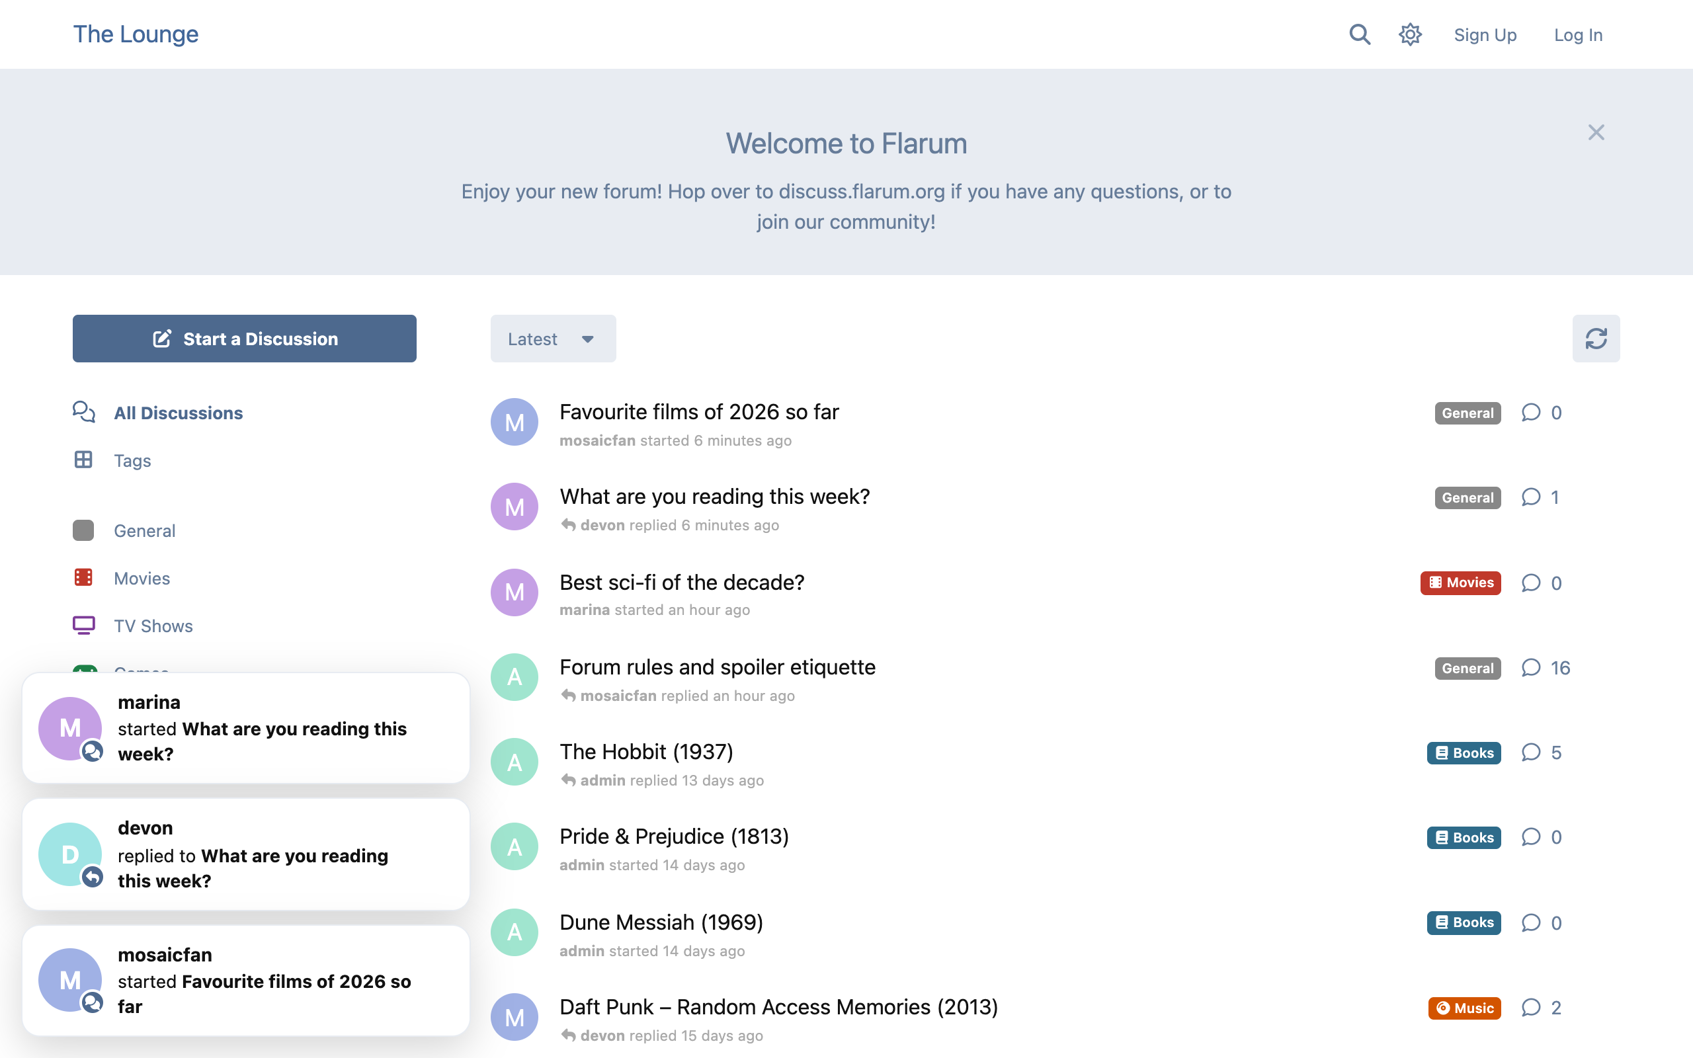Viewport: 1693px width, 1058px height.
Task: Click reply count 16 on Forum rules
Action: tap(1546, 669)
